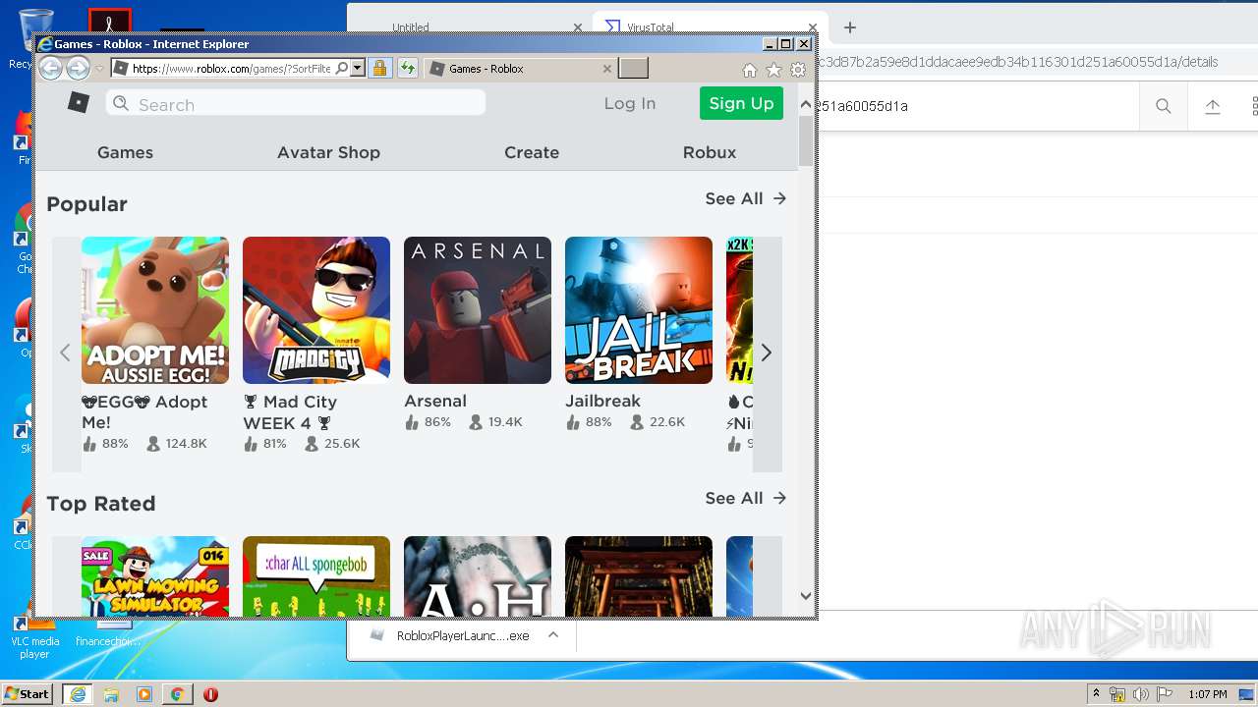
Task: Open the IE Favorites star icon
Action: (773, 70)
